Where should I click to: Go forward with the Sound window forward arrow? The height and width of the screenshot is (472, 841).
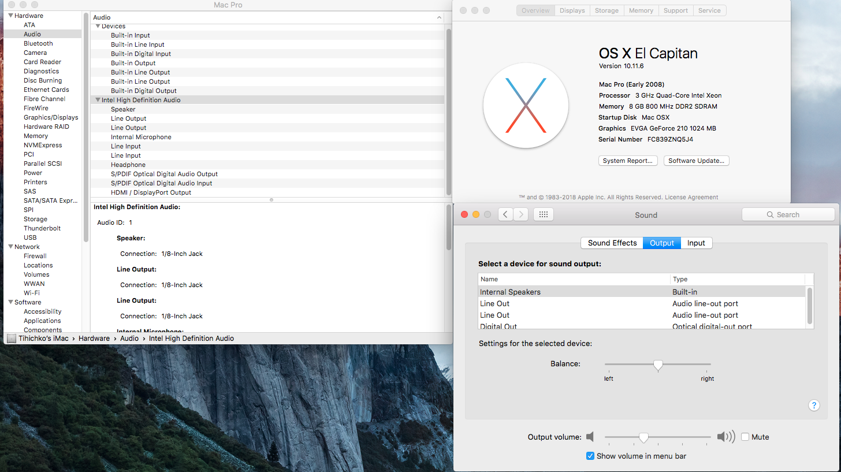520,214
